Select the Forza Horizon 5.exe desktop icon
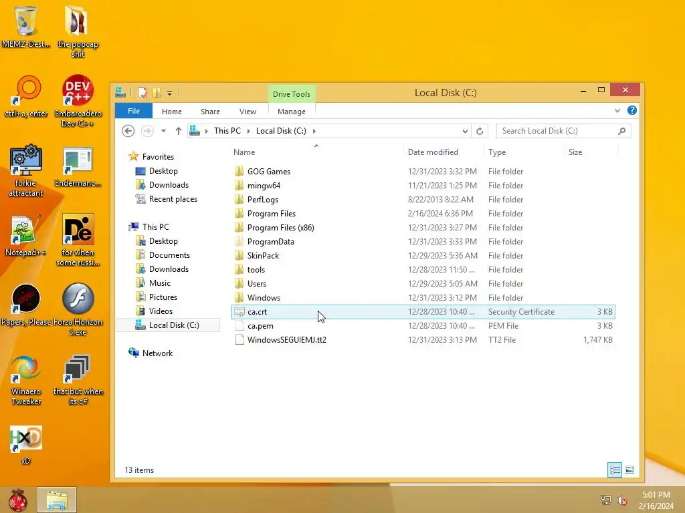Screen dimensions: 685x513 (78, 309)
